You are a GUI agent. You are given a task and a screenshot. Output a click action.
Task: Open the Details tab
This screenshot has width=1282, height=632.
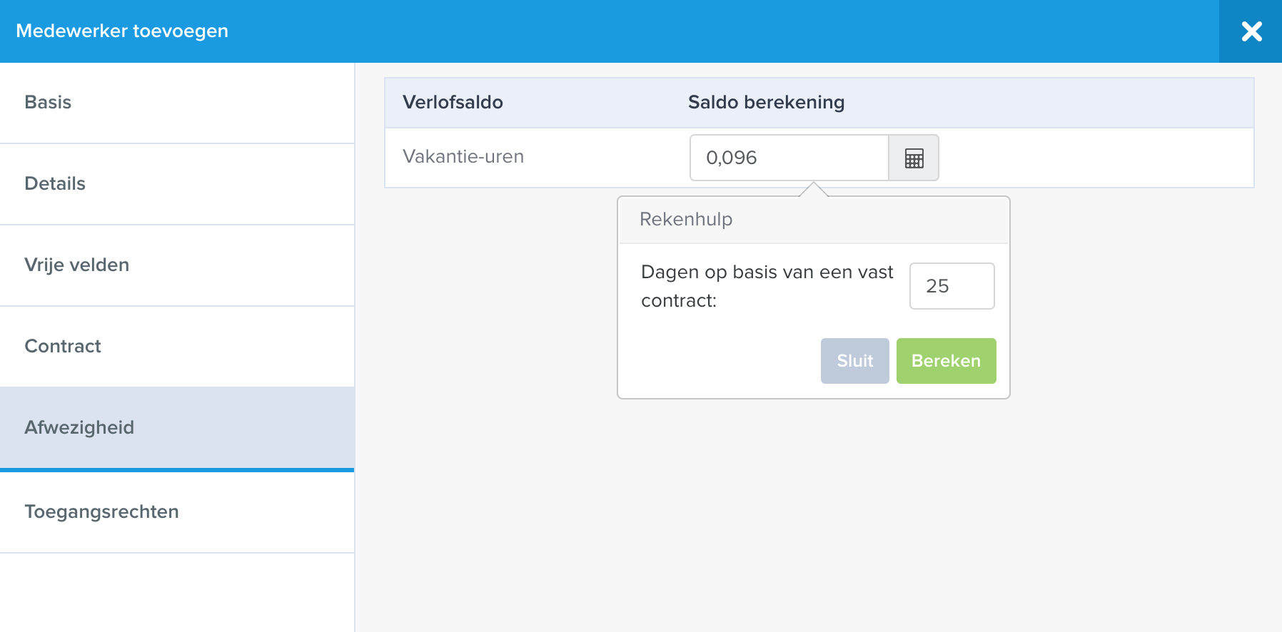click(177, 184)
